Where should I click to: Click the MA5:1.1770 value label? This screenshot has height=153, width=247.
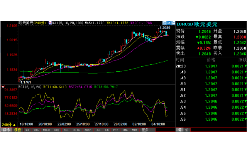95,23
